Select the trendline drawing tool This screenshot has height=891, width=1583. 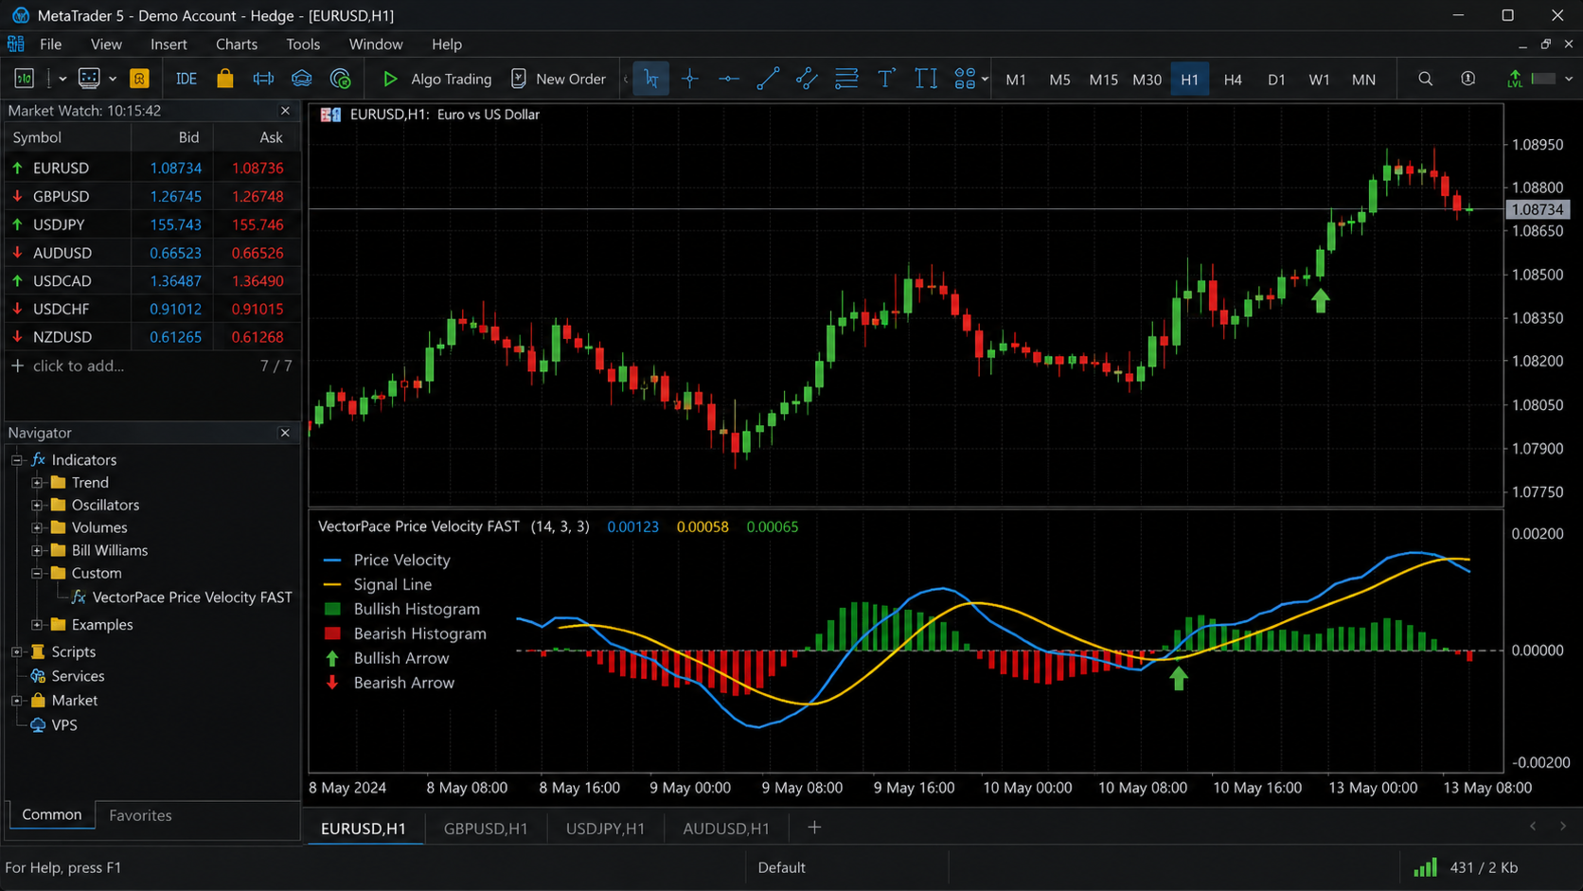click(768, 80)
